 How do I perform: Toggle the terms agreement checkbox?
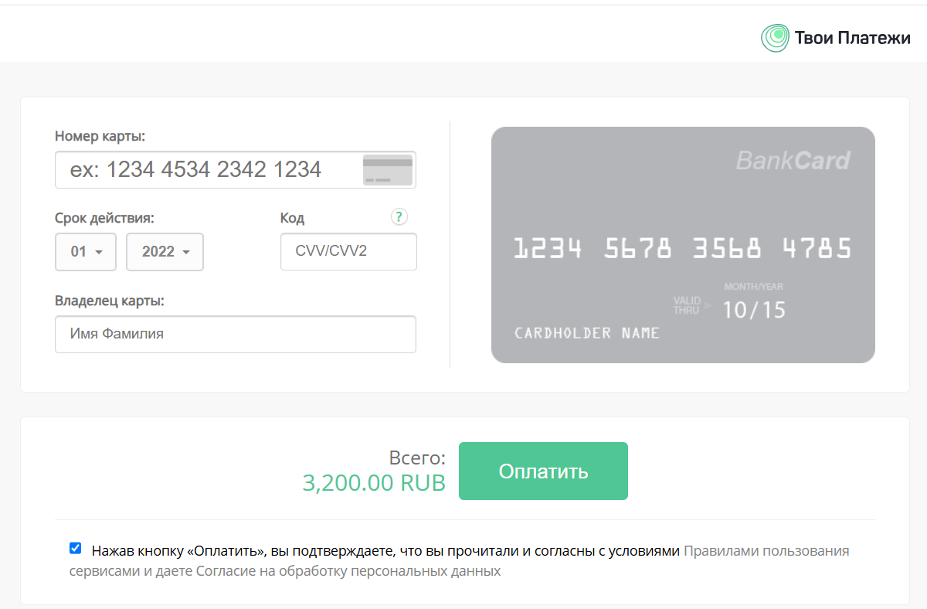coord(75,549)
